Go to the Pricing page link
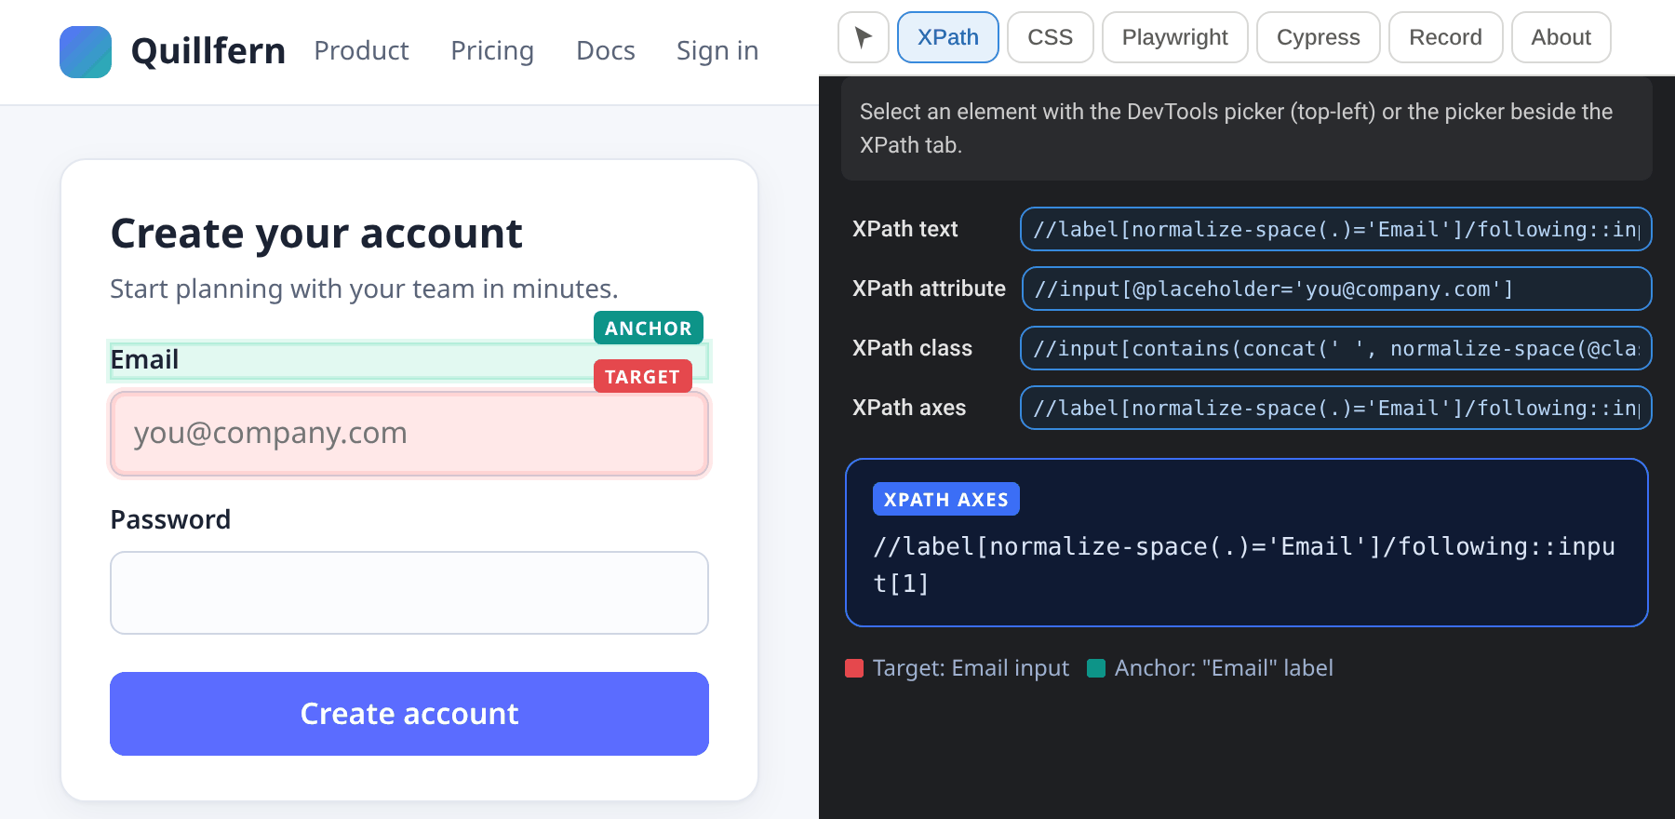 click(492, 51)
